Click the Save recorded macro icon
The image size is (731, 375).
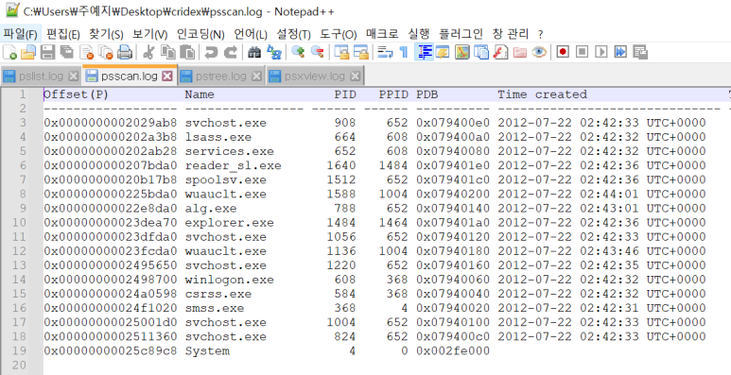point(640,52)
